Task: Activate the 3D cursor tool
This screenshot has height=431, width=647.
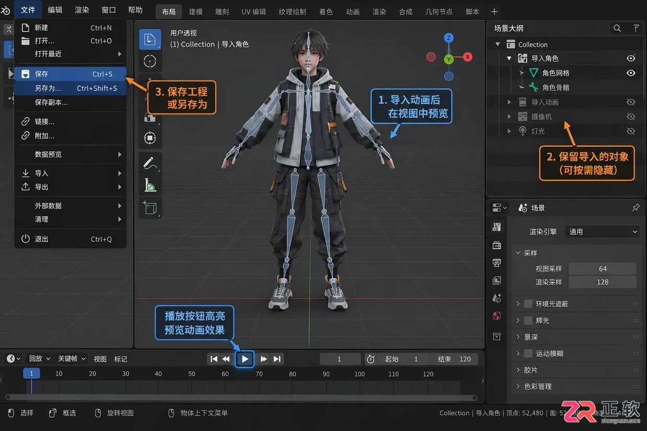Action: [150, 62]
